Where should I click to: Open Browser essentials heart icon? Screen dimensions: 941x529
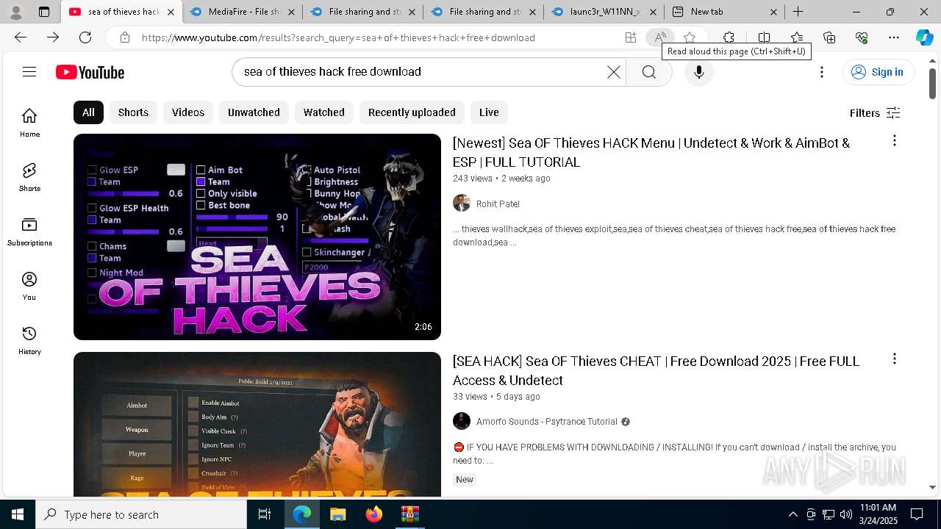[862, 37]
